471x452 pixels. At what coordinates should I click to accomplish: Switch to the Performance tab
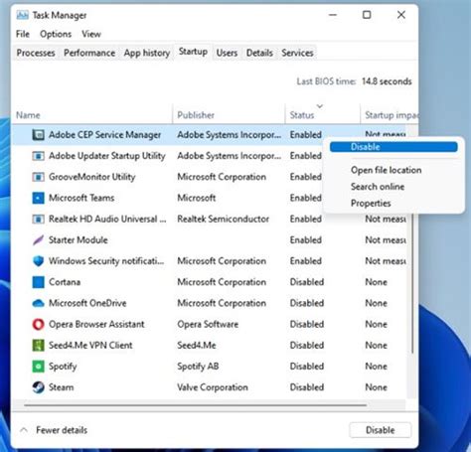pyautogui.click(x=89, y=53)
